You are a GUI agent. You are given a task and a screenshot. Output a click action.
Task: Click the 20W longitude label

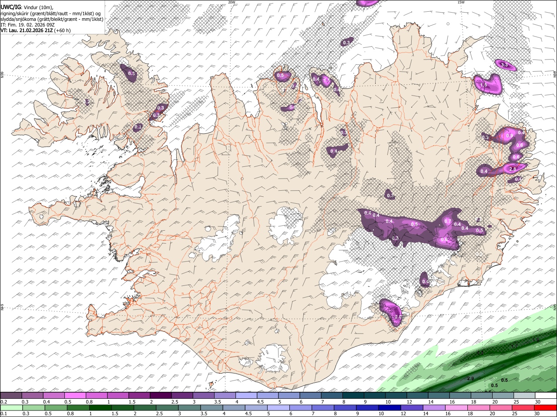pos(232,2)
